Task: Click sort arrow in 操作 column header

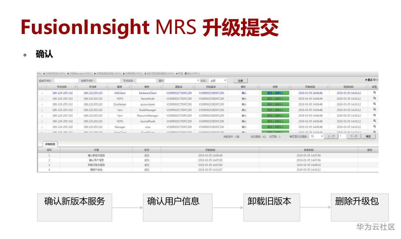Action: (x=258, y=87)
